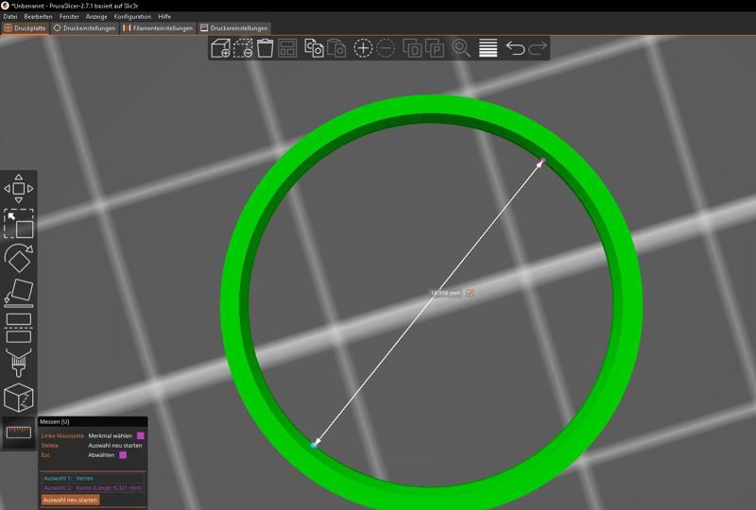This screenshot has height=510, width=756.
Task: Open the Konfiguration menu
Action: [132, 16]
